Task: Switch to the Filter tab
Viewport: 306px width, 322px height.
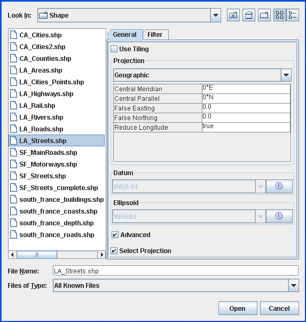Action: click(x=155, y=35)
